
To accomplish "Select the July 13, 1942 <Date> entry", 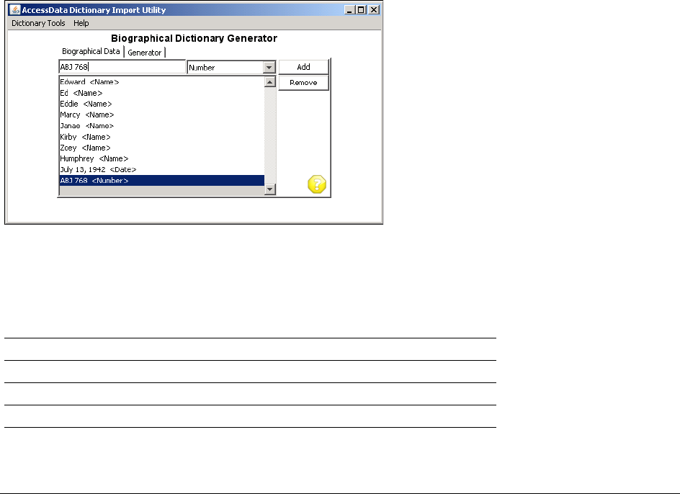I will (x=162, y=169).
